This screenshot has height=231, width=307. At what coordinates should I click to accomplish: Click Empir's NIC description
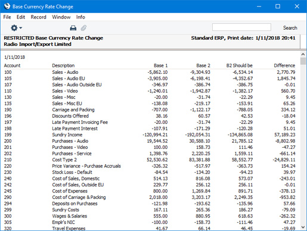[x=64, y=222]
